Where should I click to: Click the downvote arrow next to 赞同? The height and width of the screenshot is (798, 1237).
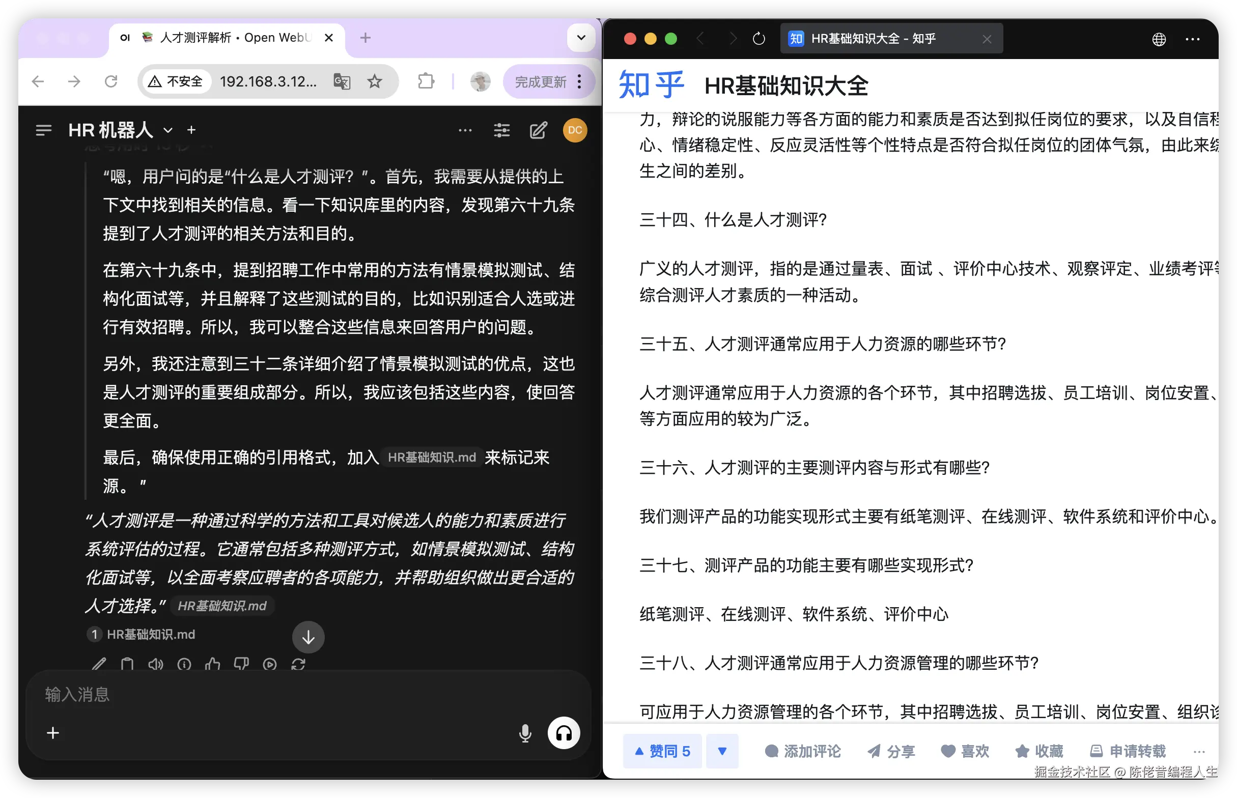[722, 751]
